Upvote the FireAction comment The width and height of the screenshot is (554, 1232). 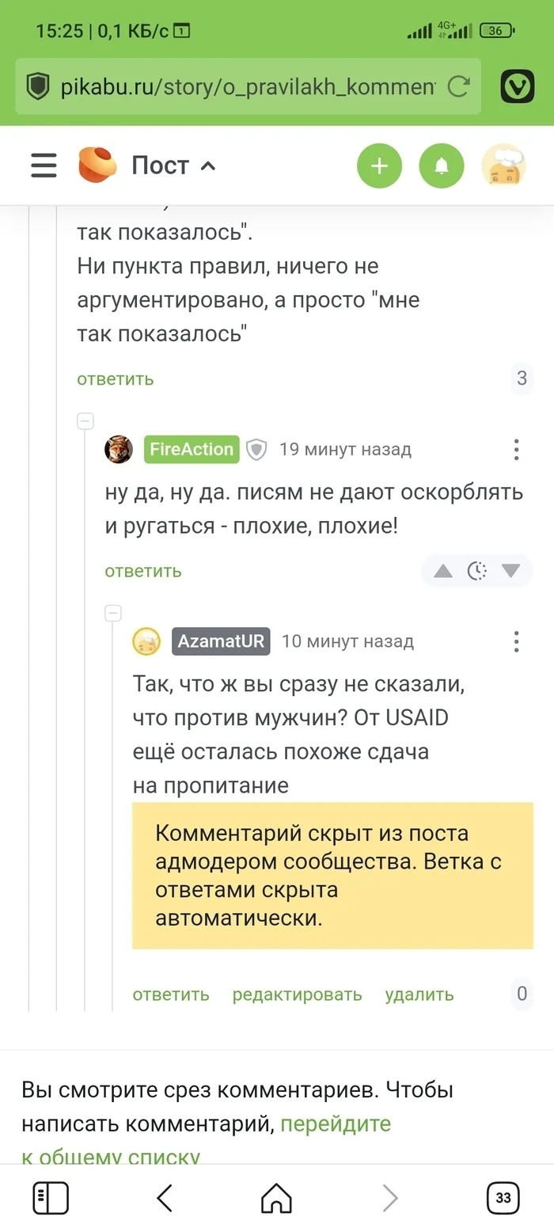tap(443, 571)
